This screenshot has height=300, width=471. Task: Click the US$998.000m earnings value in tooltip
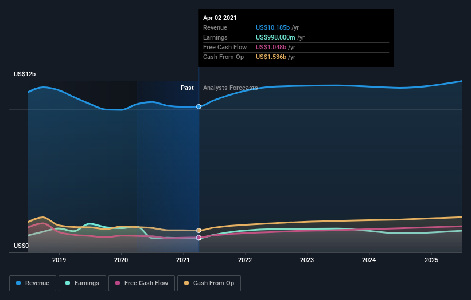pyautogui.click(x=275, y=37)
